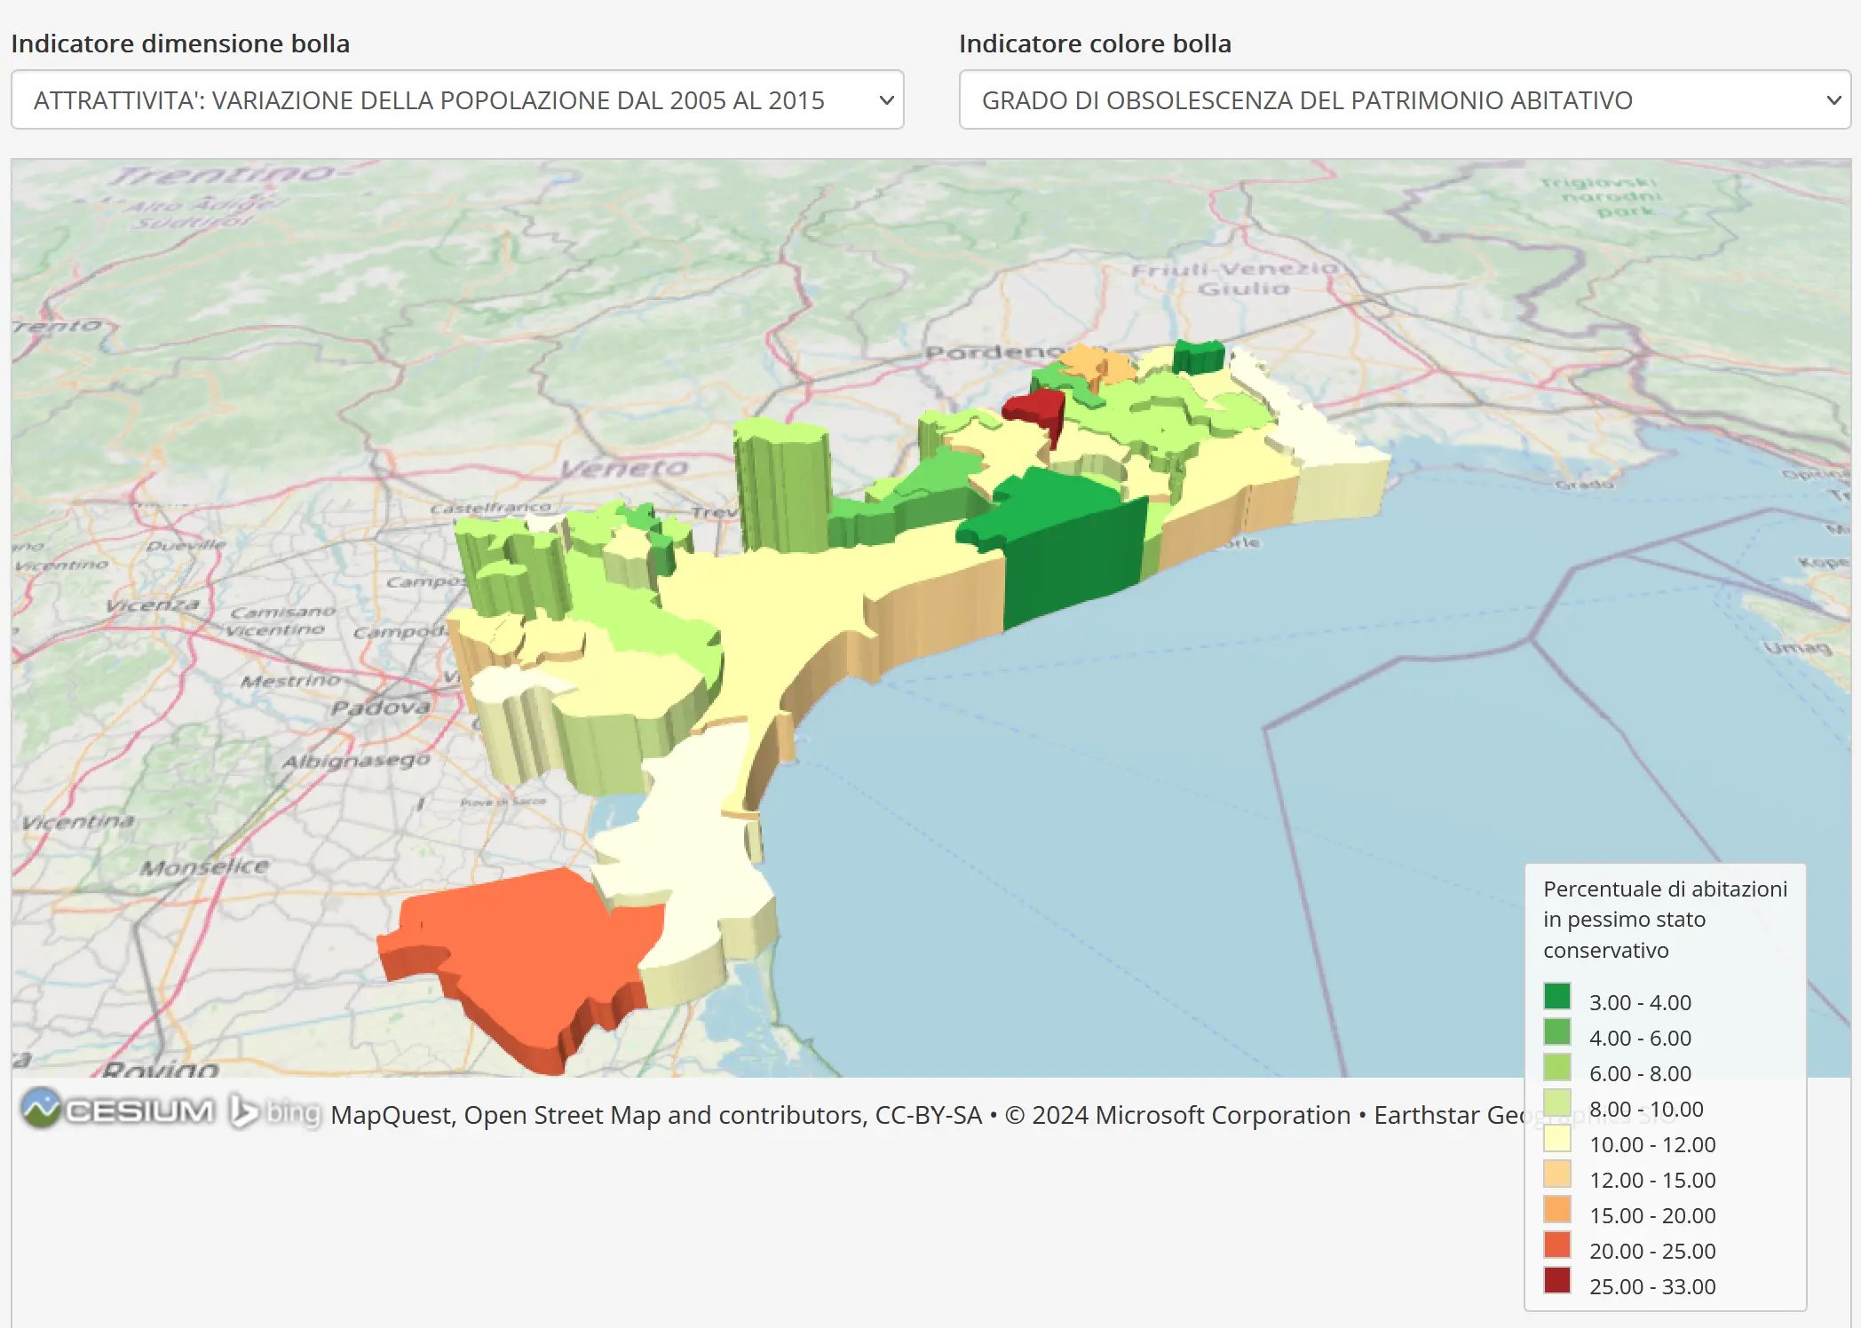Click the Cesium logo
The height and width of the screenshot is (1328, 1861).
(117, 1110)
